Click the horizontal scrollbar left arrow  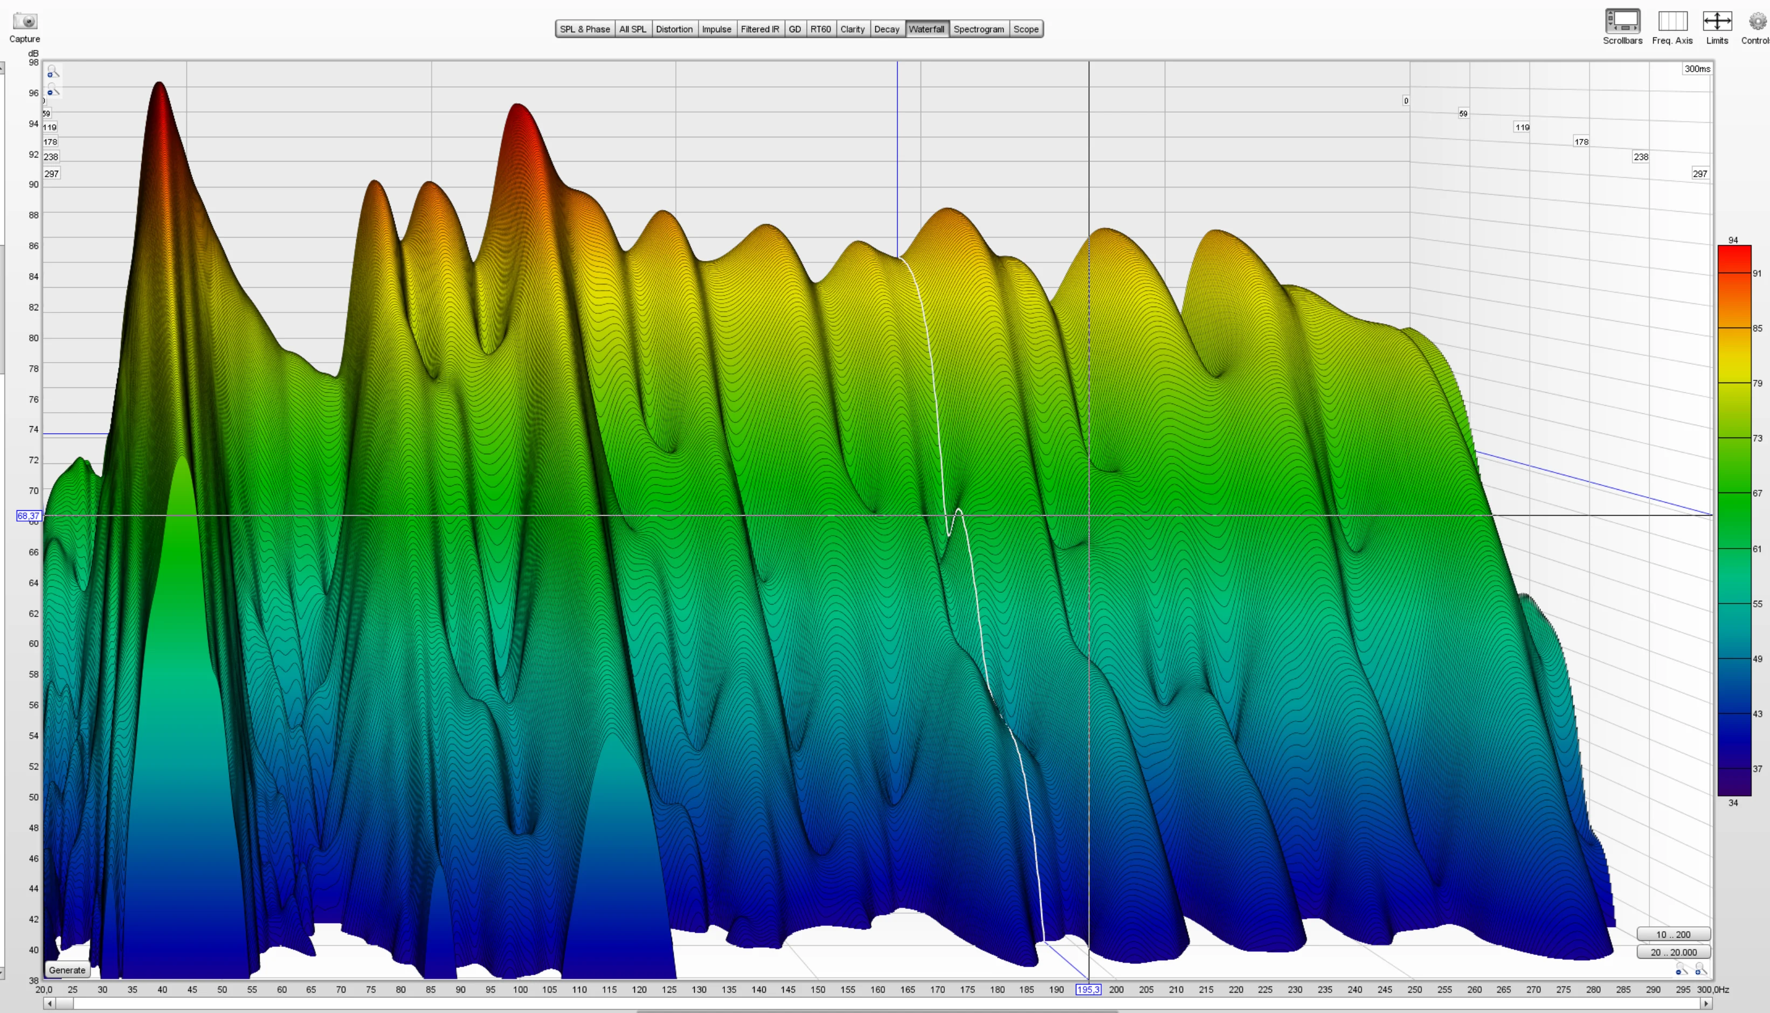click(x=49, y=1003)
